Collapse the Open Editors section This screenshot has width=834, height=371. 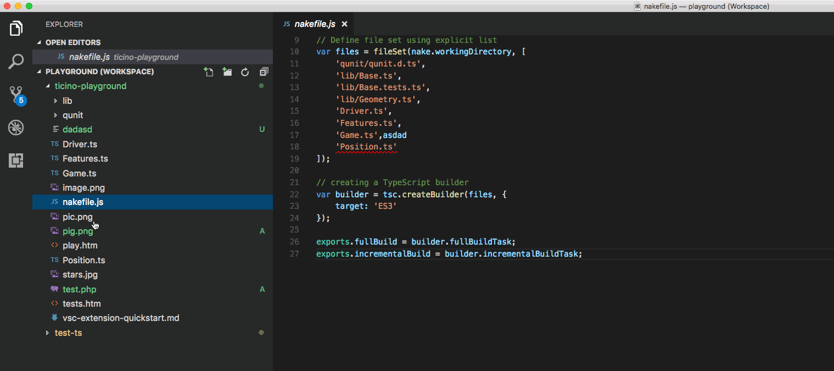[38, 42]
